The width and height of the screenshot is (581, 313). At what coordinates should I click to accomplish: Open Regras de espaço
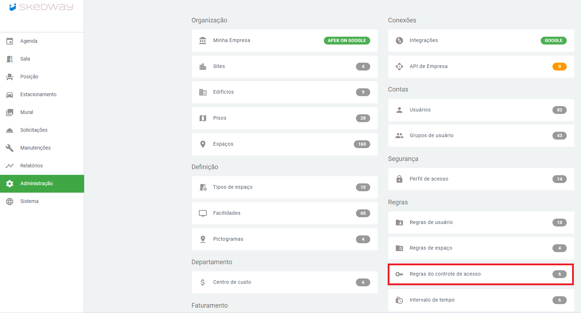(x=481, y=248)
